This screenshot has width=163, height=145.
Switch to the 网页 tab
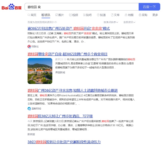tap(32, 15)
